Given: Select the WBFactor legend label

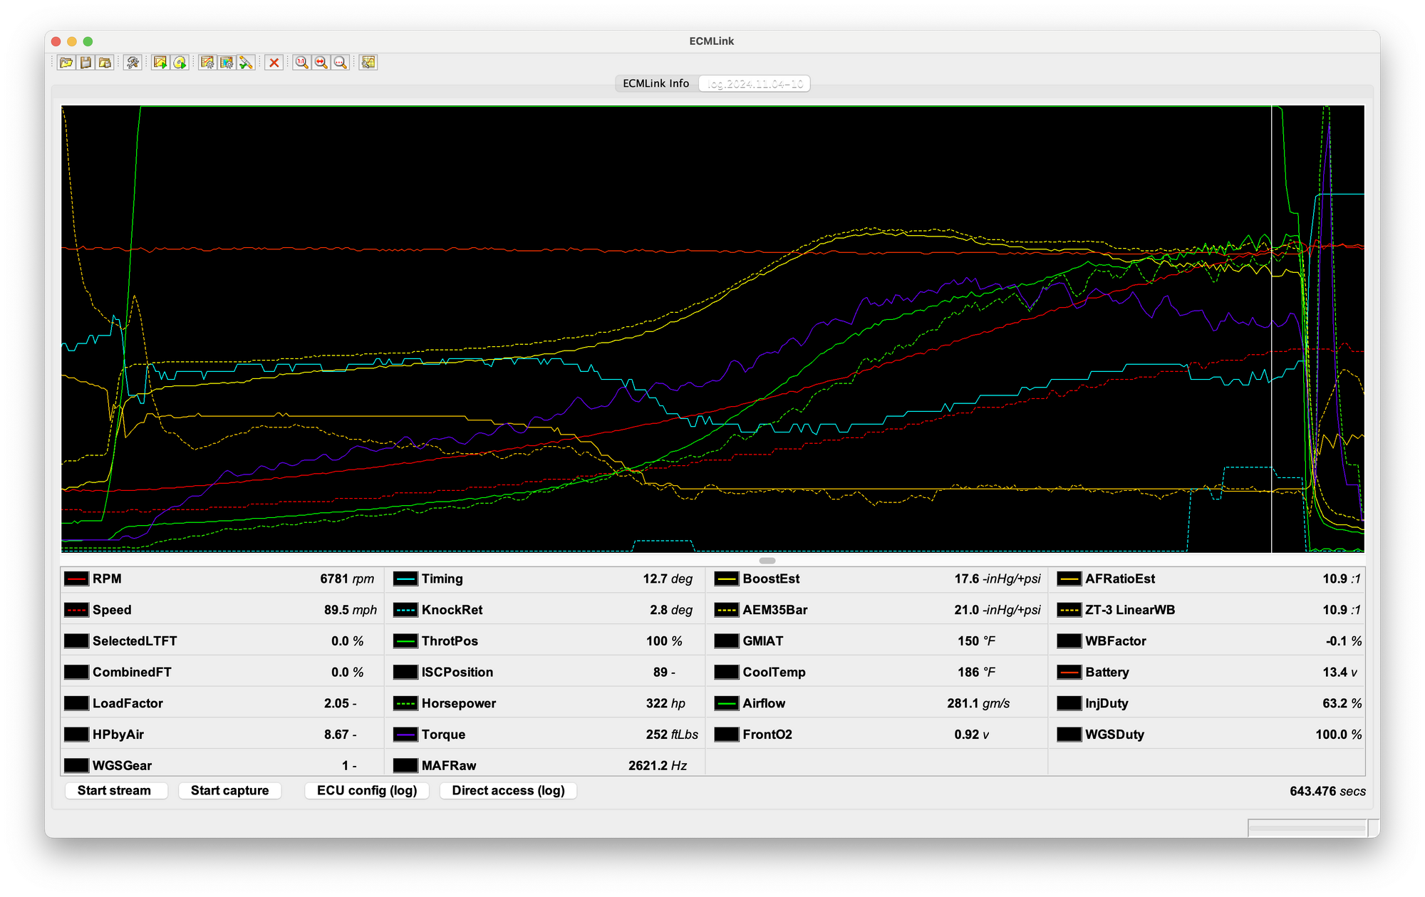Looking at the screenshot, I should (x=1115, y=641).
